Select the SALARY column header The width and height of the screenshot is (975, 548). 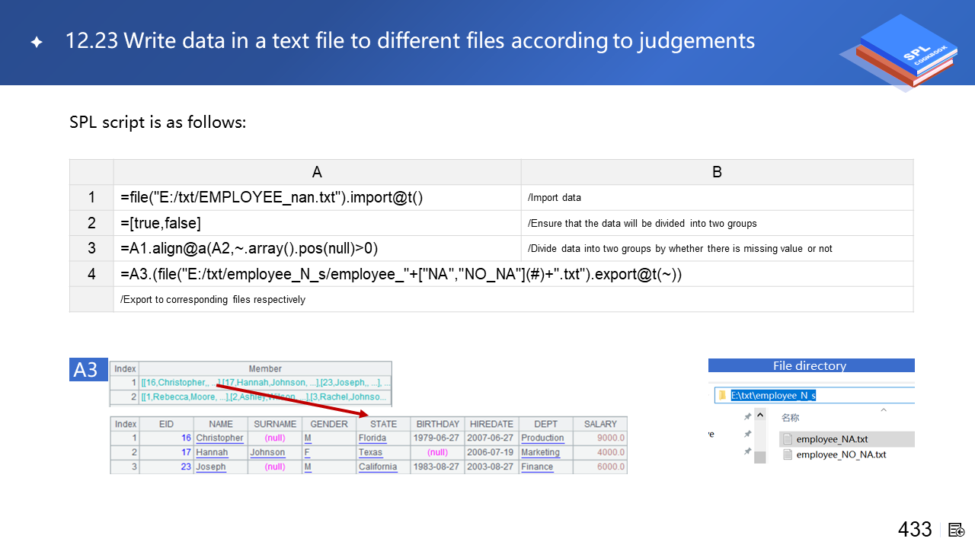point(600,424)
